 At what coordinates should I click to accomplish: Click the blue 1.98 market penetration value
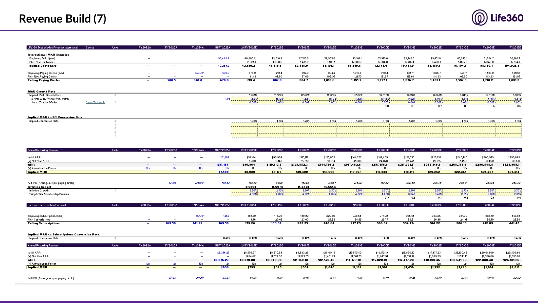tap(228, 99)
